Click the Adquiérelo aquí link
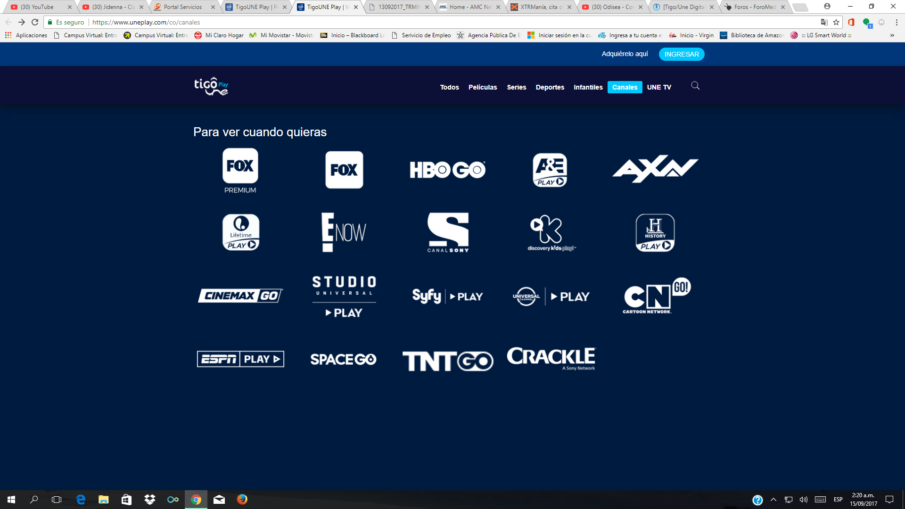The image size is (905, 509). (625, 54)
